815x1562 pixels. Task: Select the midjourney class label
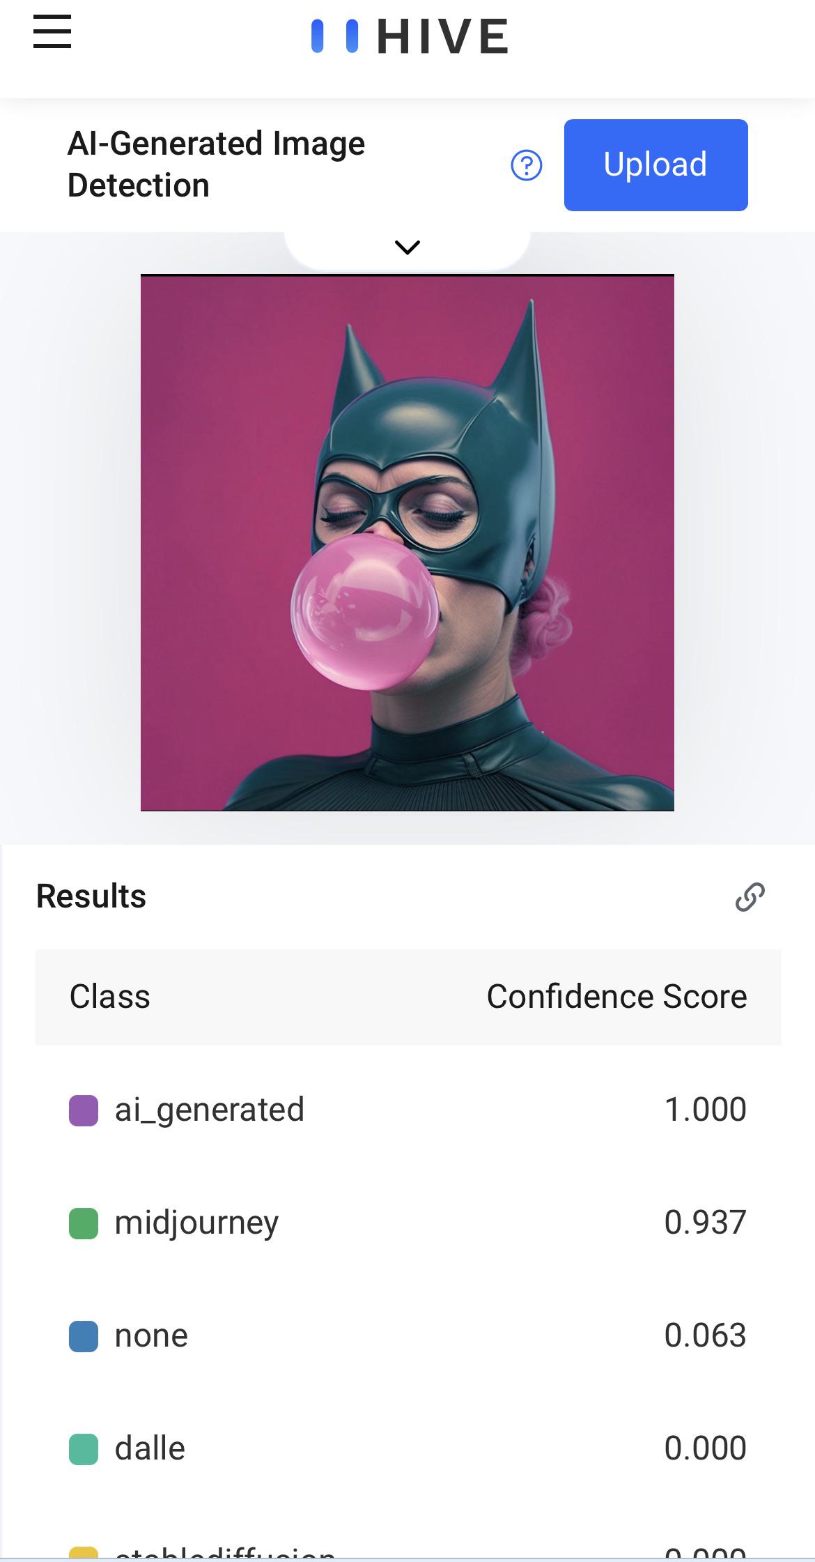[x=196, y=1224]
